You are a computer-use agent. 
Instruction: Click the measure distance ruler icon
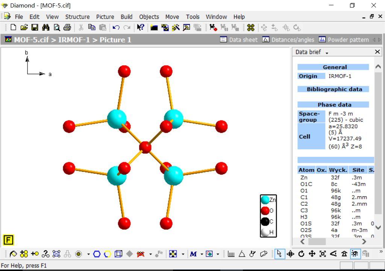231,254
